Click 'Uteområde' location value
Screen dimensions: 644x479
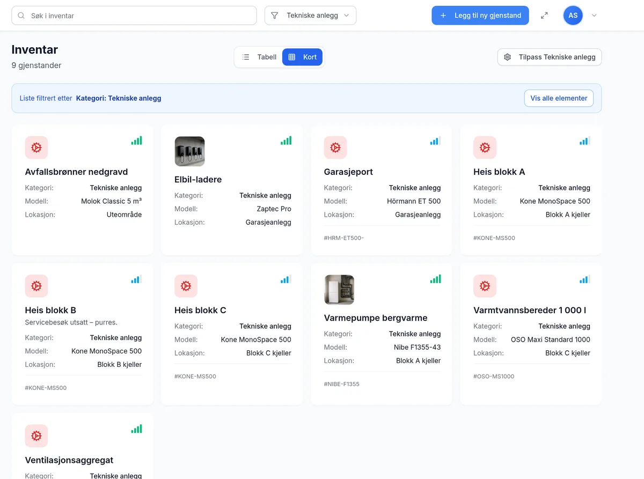click(125, 215)
